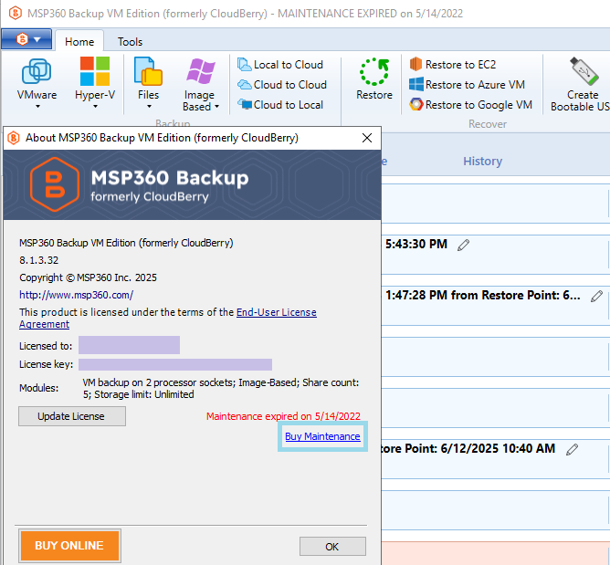Click the License key field

[x=175, y=365]
